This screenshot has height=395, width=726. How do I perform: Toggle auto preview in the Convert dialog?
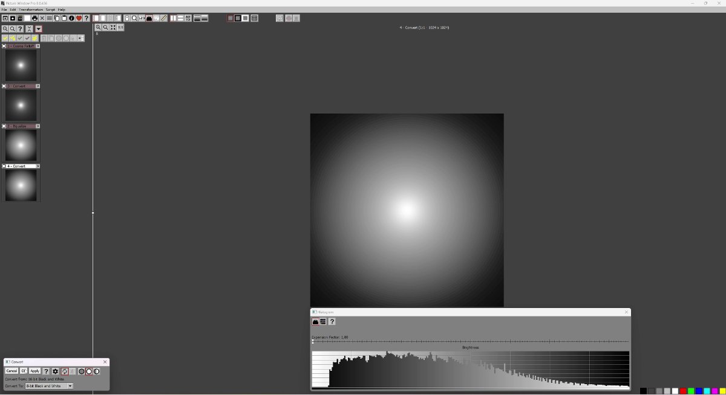click(x=64, y=371)
